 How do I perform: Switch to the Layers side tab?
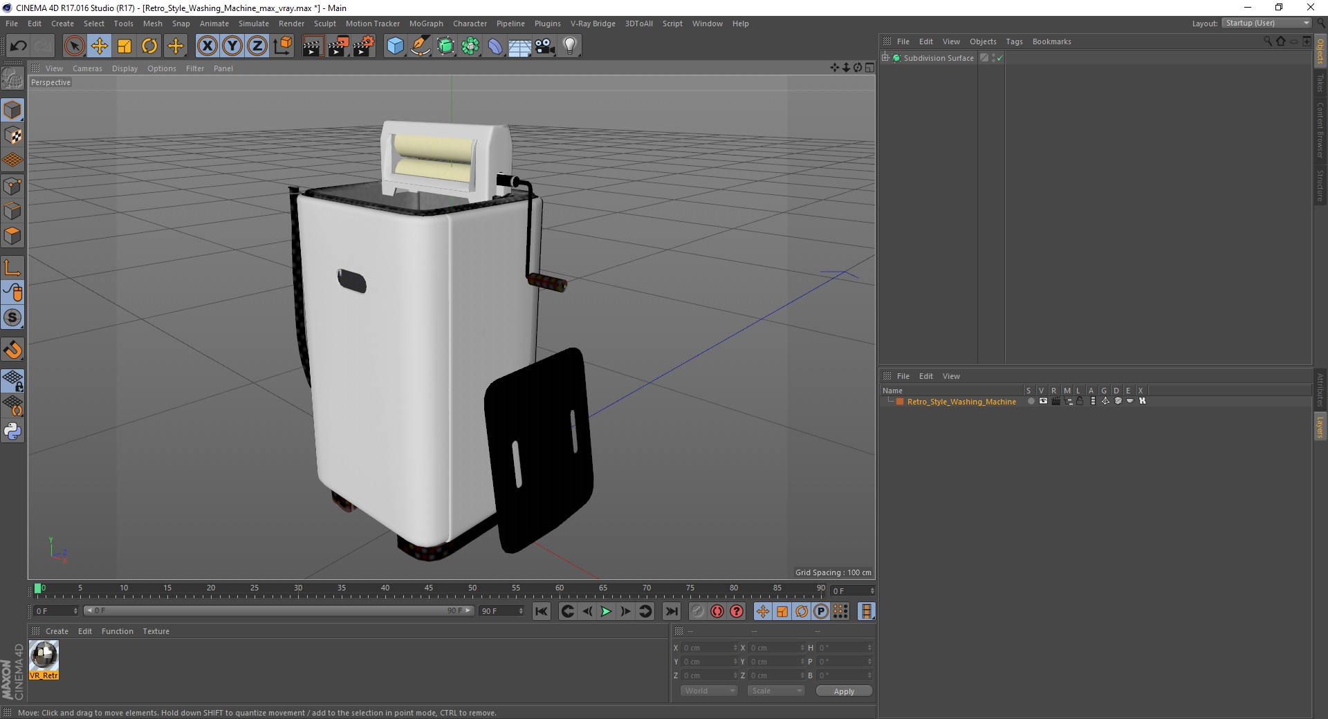click(x=1320, y=427)
